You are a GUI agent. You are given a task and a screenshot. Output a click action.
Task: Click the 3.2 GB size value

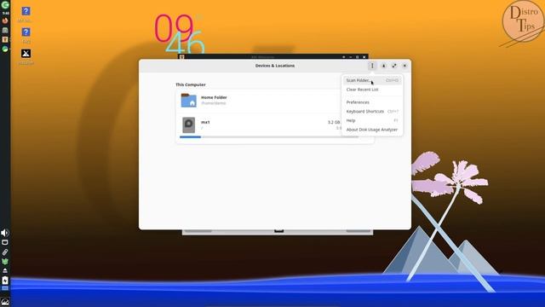(334, 122)
